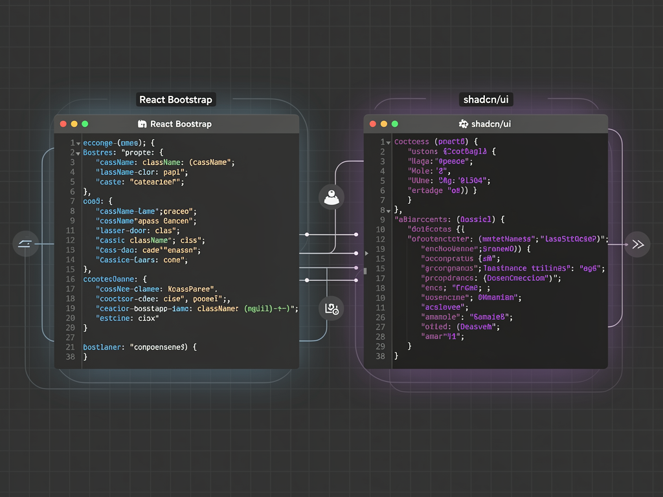Screen dimensions: 663x497
Task: Click the "lasser-door: clas" line
Action: pyautogui.click(x=137, y=230)
